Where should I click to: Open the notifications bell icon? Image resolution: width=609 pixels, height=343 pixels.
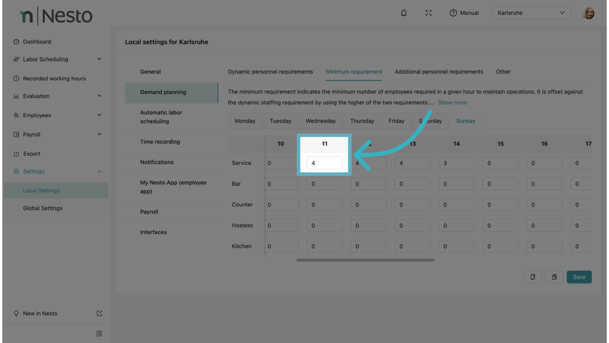[404, 13]
